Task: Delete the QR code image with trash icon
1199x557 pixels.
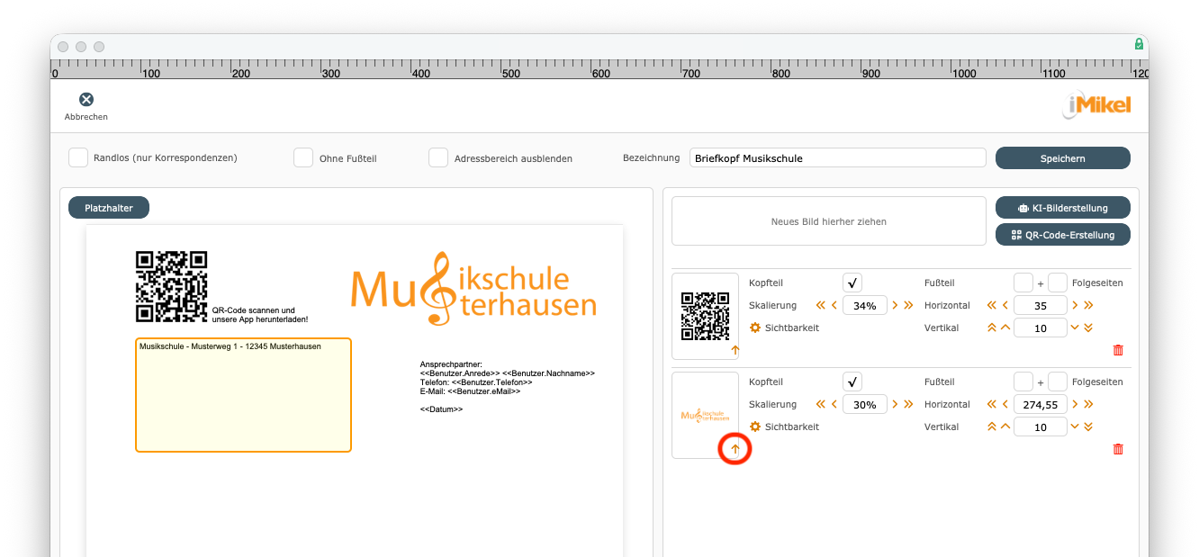Action: tap(1118, 350)
